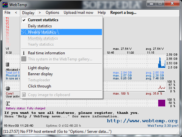Click the WebTemp app icon in title bar
182x137 pixels.
(5, 5)
